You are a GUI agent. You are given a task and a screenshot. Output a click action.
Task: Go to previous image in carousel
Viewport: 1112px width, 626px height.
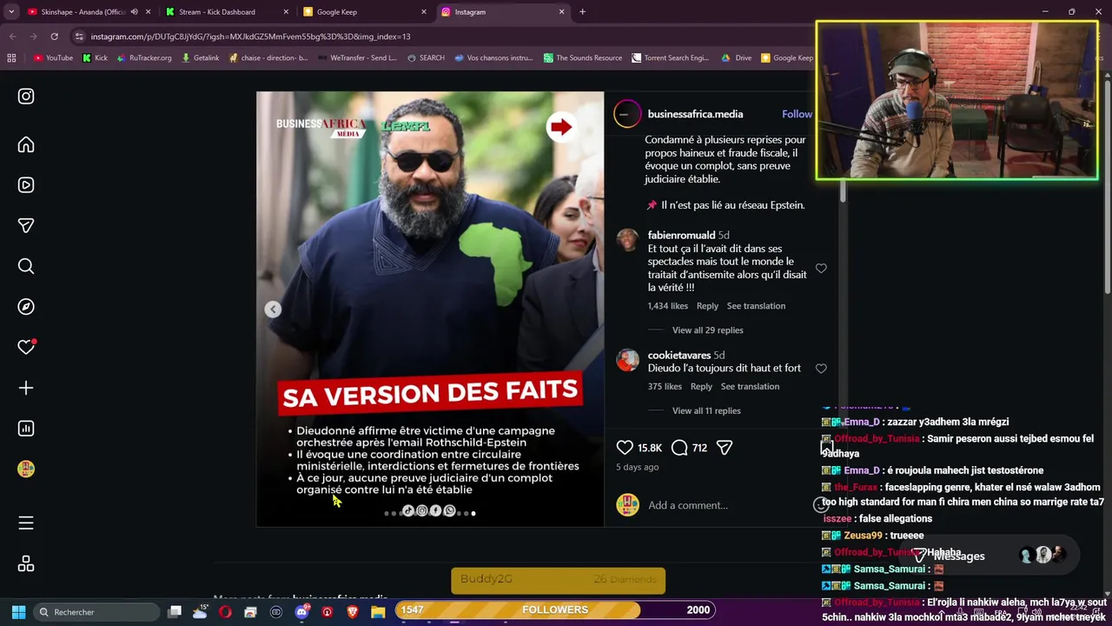tap(273, 310)
